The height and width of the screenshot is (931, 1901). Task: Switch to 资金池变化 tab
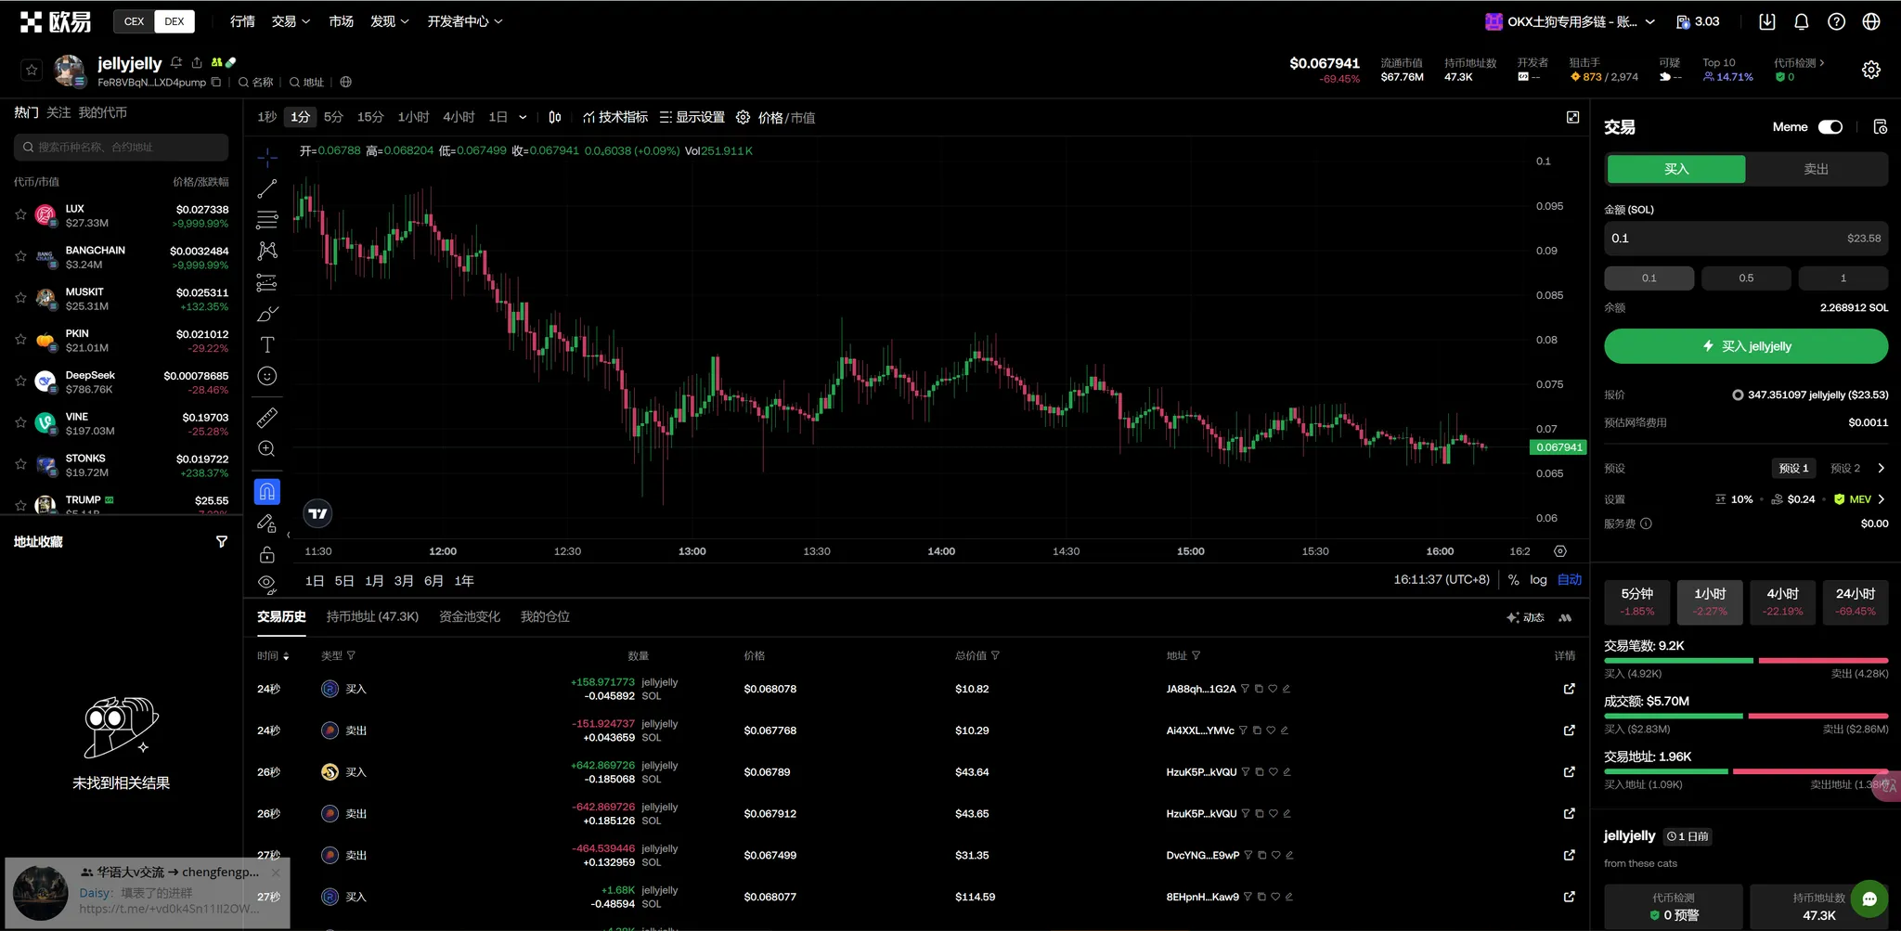coord(470,616)
